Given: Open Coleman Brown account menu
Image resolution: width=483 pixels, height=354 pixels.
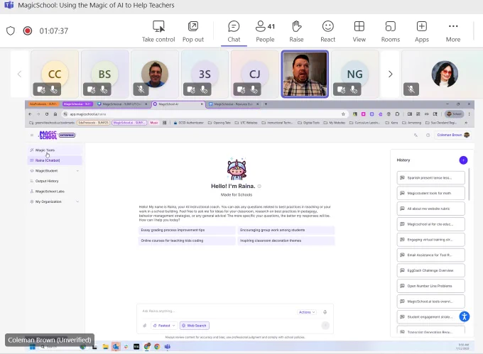Looking at the screenshot, I should point(452,135).
